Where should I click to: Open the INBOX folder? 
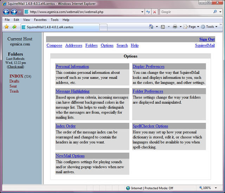pyautogui.click(x=17, y=76)
